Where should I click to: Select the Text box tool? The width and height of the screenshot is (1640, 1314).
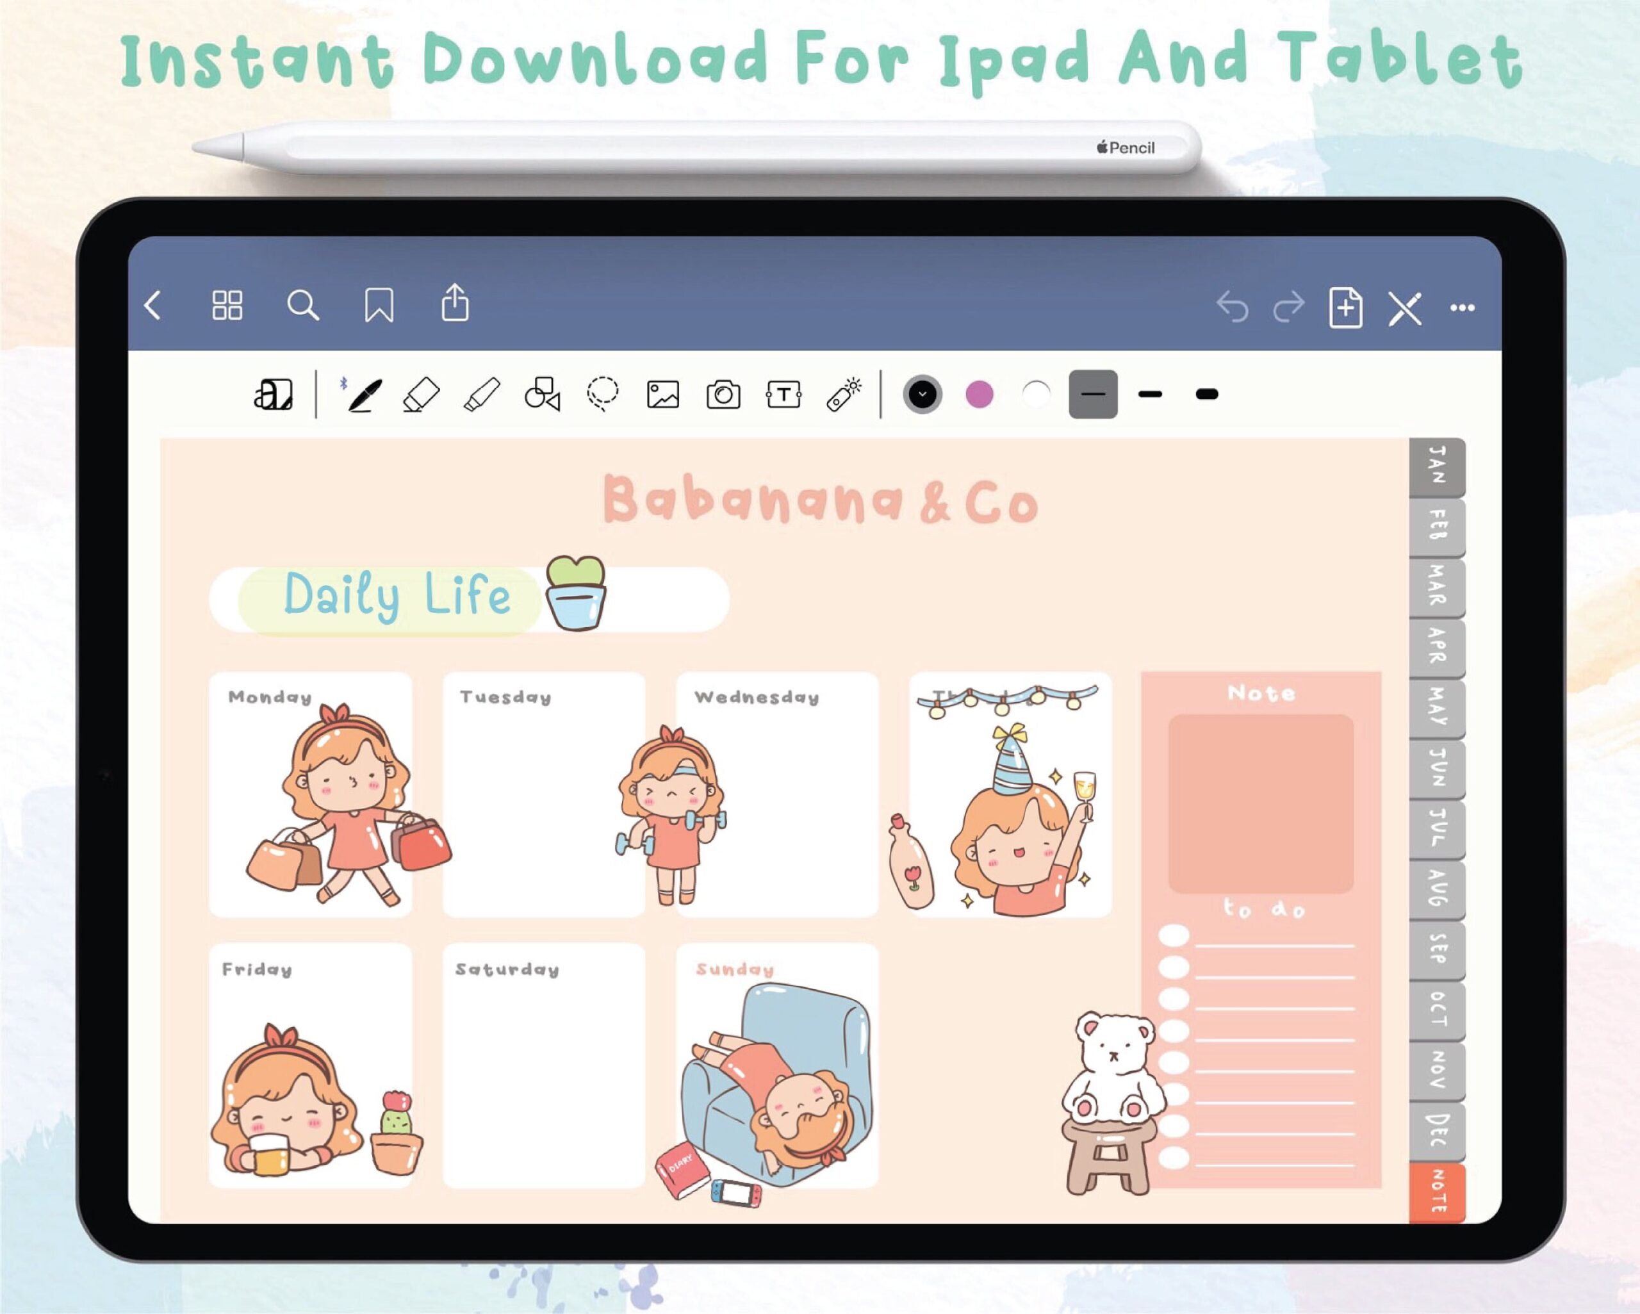tap(783, 395)
